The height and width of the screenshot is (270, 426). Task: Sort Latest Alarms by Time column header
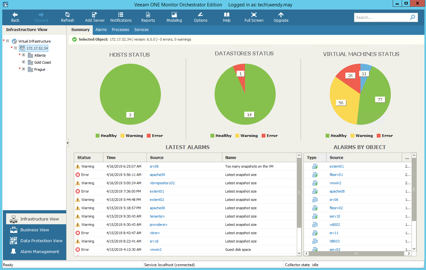click(x=125, y=157)
